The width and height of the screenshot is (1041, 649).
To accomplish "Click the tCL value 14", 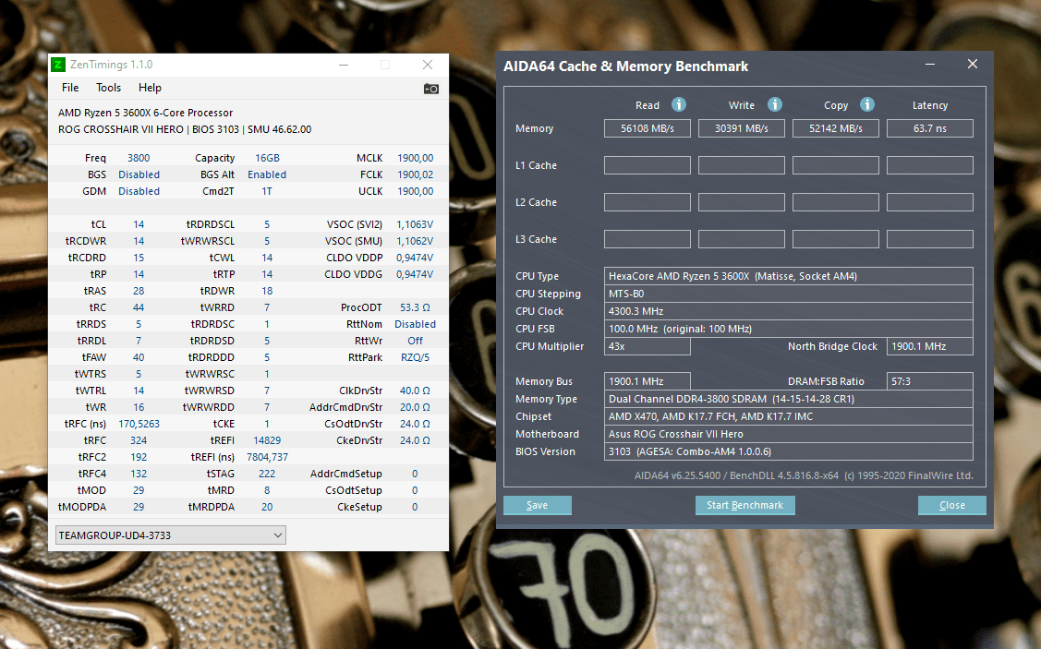I will point(139,224).
